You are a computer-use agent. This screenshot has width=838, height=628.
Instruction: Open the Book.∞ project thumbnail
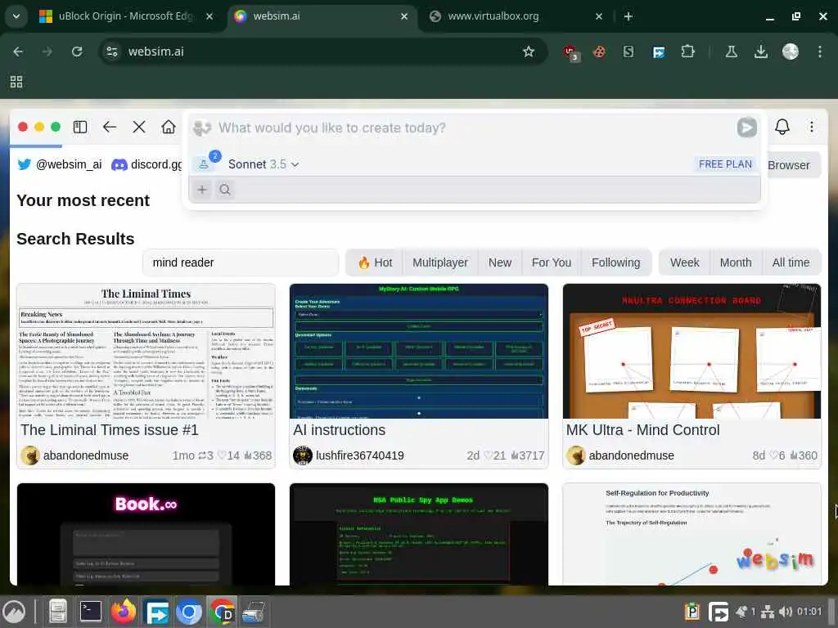[146, 535]
